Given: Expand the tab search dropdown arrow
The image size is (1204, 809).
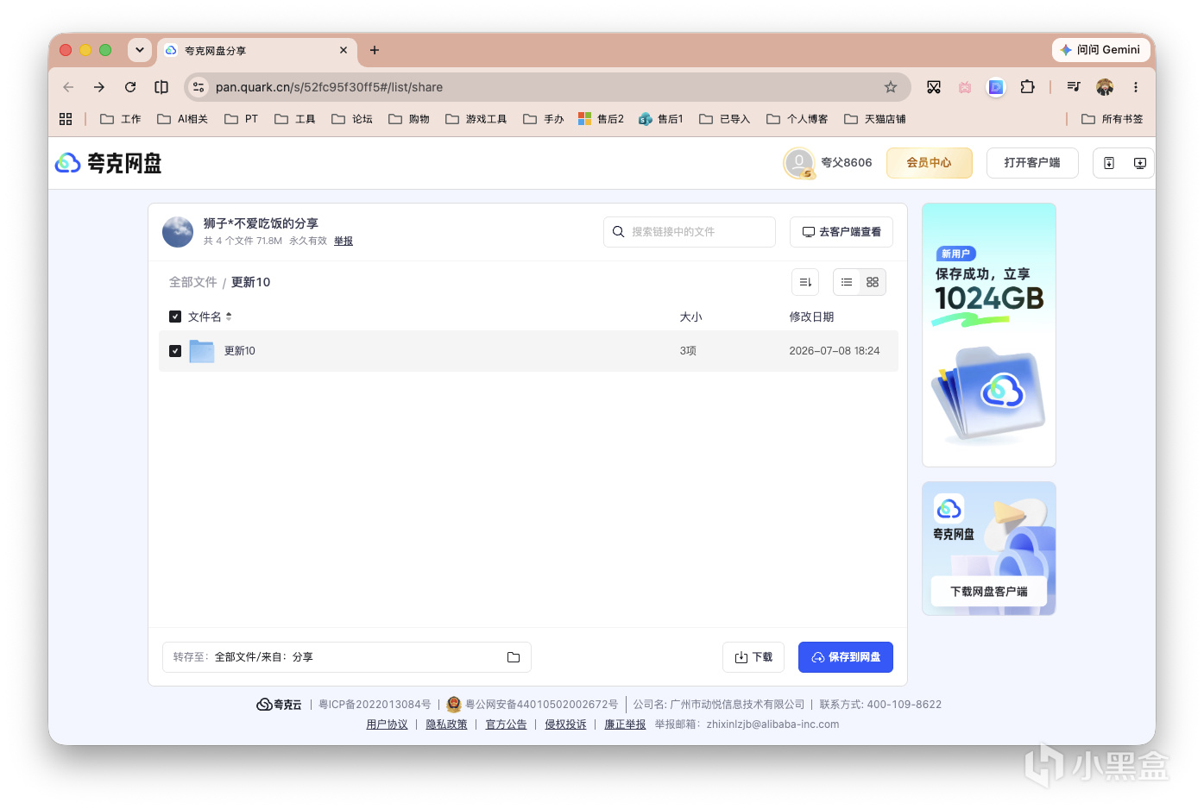Looking at the screenshot, I should [140, 50].
